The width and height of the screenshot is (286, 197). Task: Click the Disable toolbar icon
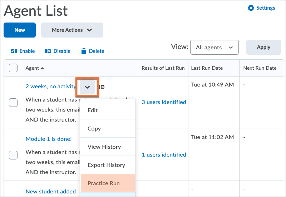pyautogui.click(x=48, y=51)
